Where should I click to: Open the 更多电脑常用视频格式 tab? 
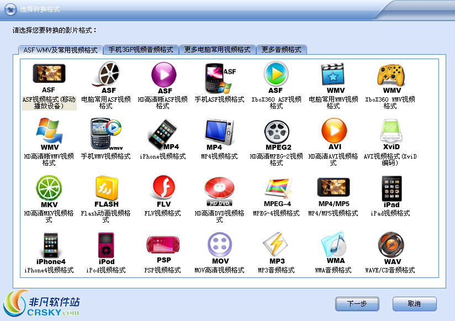[x=218, y=50]
